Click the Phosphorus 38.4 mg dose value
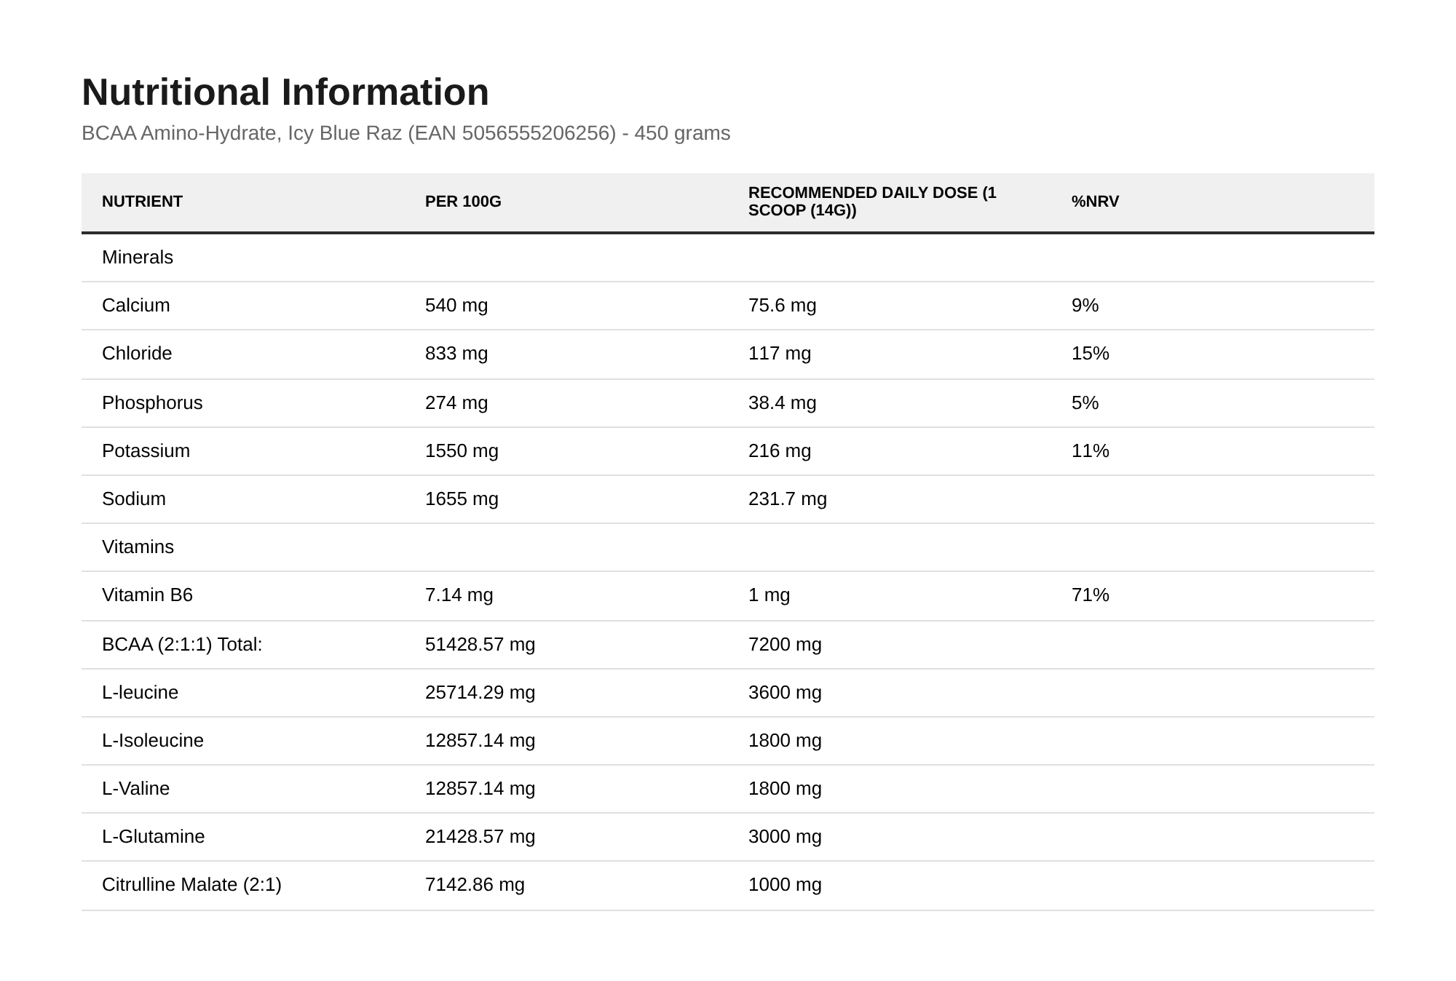The image size is (1456, 981). [782, 403]
